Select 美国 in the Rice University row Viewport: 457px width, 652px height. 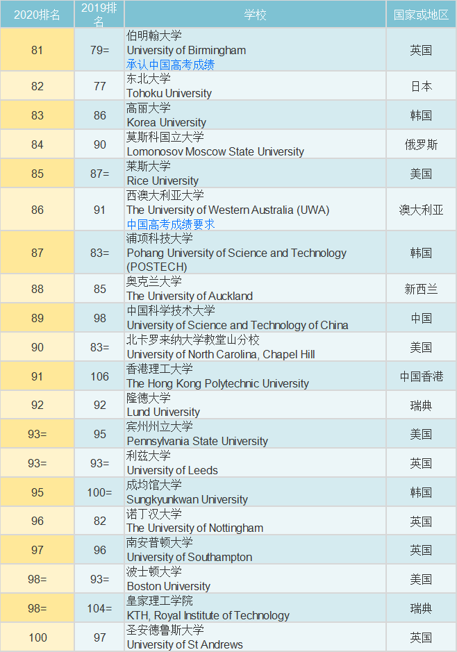[x=422, y=174]
